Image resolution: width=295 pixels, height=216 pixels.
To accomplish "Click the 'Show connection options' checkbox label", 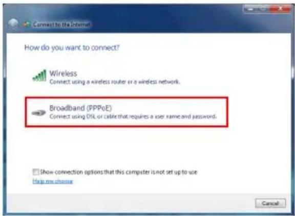I will [119, 172].
